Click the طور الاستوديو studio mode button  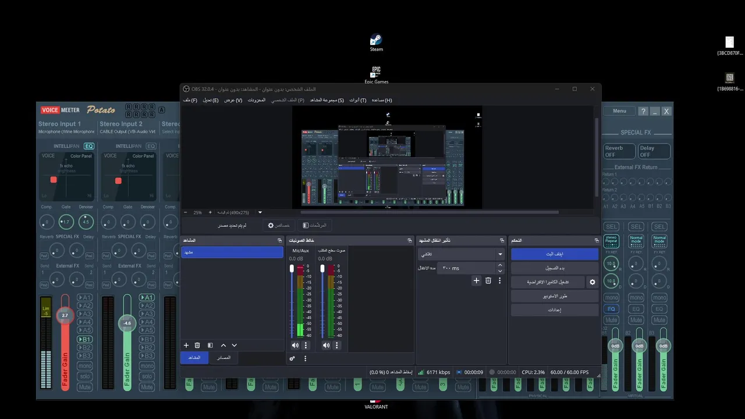pos(555,296)
